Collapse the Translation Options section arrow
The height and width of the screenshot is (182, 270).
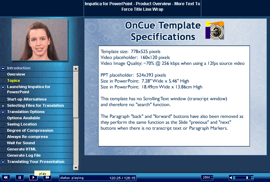[3, 112]
